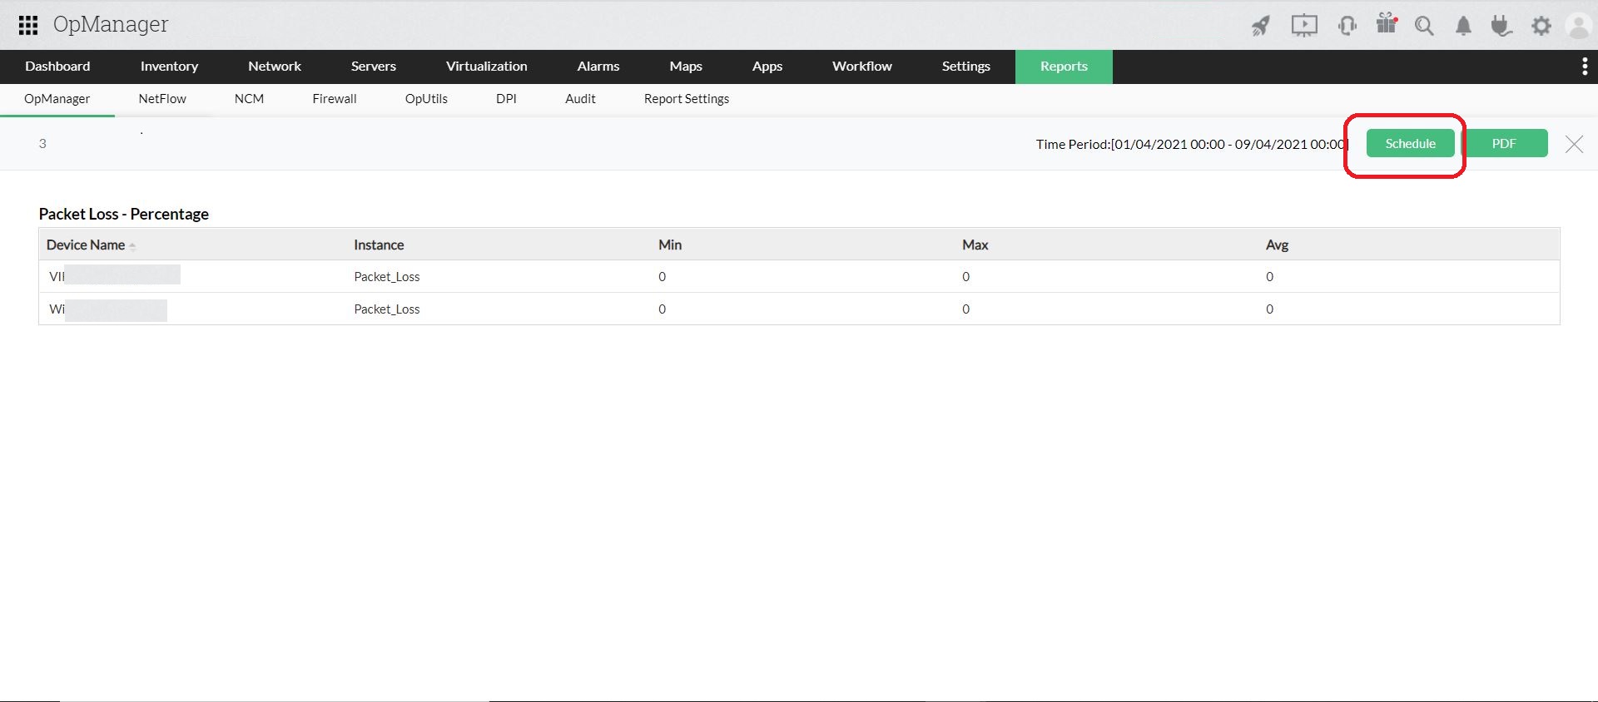Go to Virtualization menu
The height and width of the screenshot is (702, 1598).
487,67
